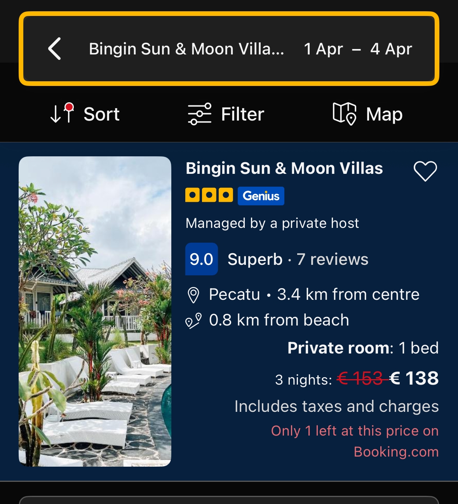Image resolution: width=458 pixels, height=504 pixels.
Task: Save property with heart icon
Action: [425, 171]
